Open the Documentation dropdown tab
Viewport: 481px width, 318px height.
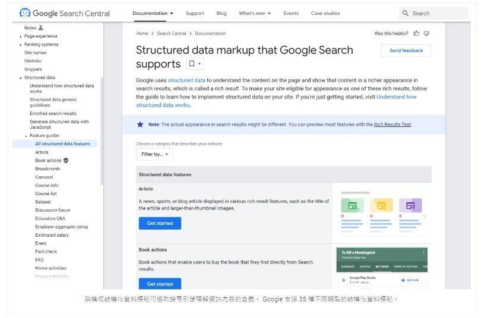coord(153,13)
